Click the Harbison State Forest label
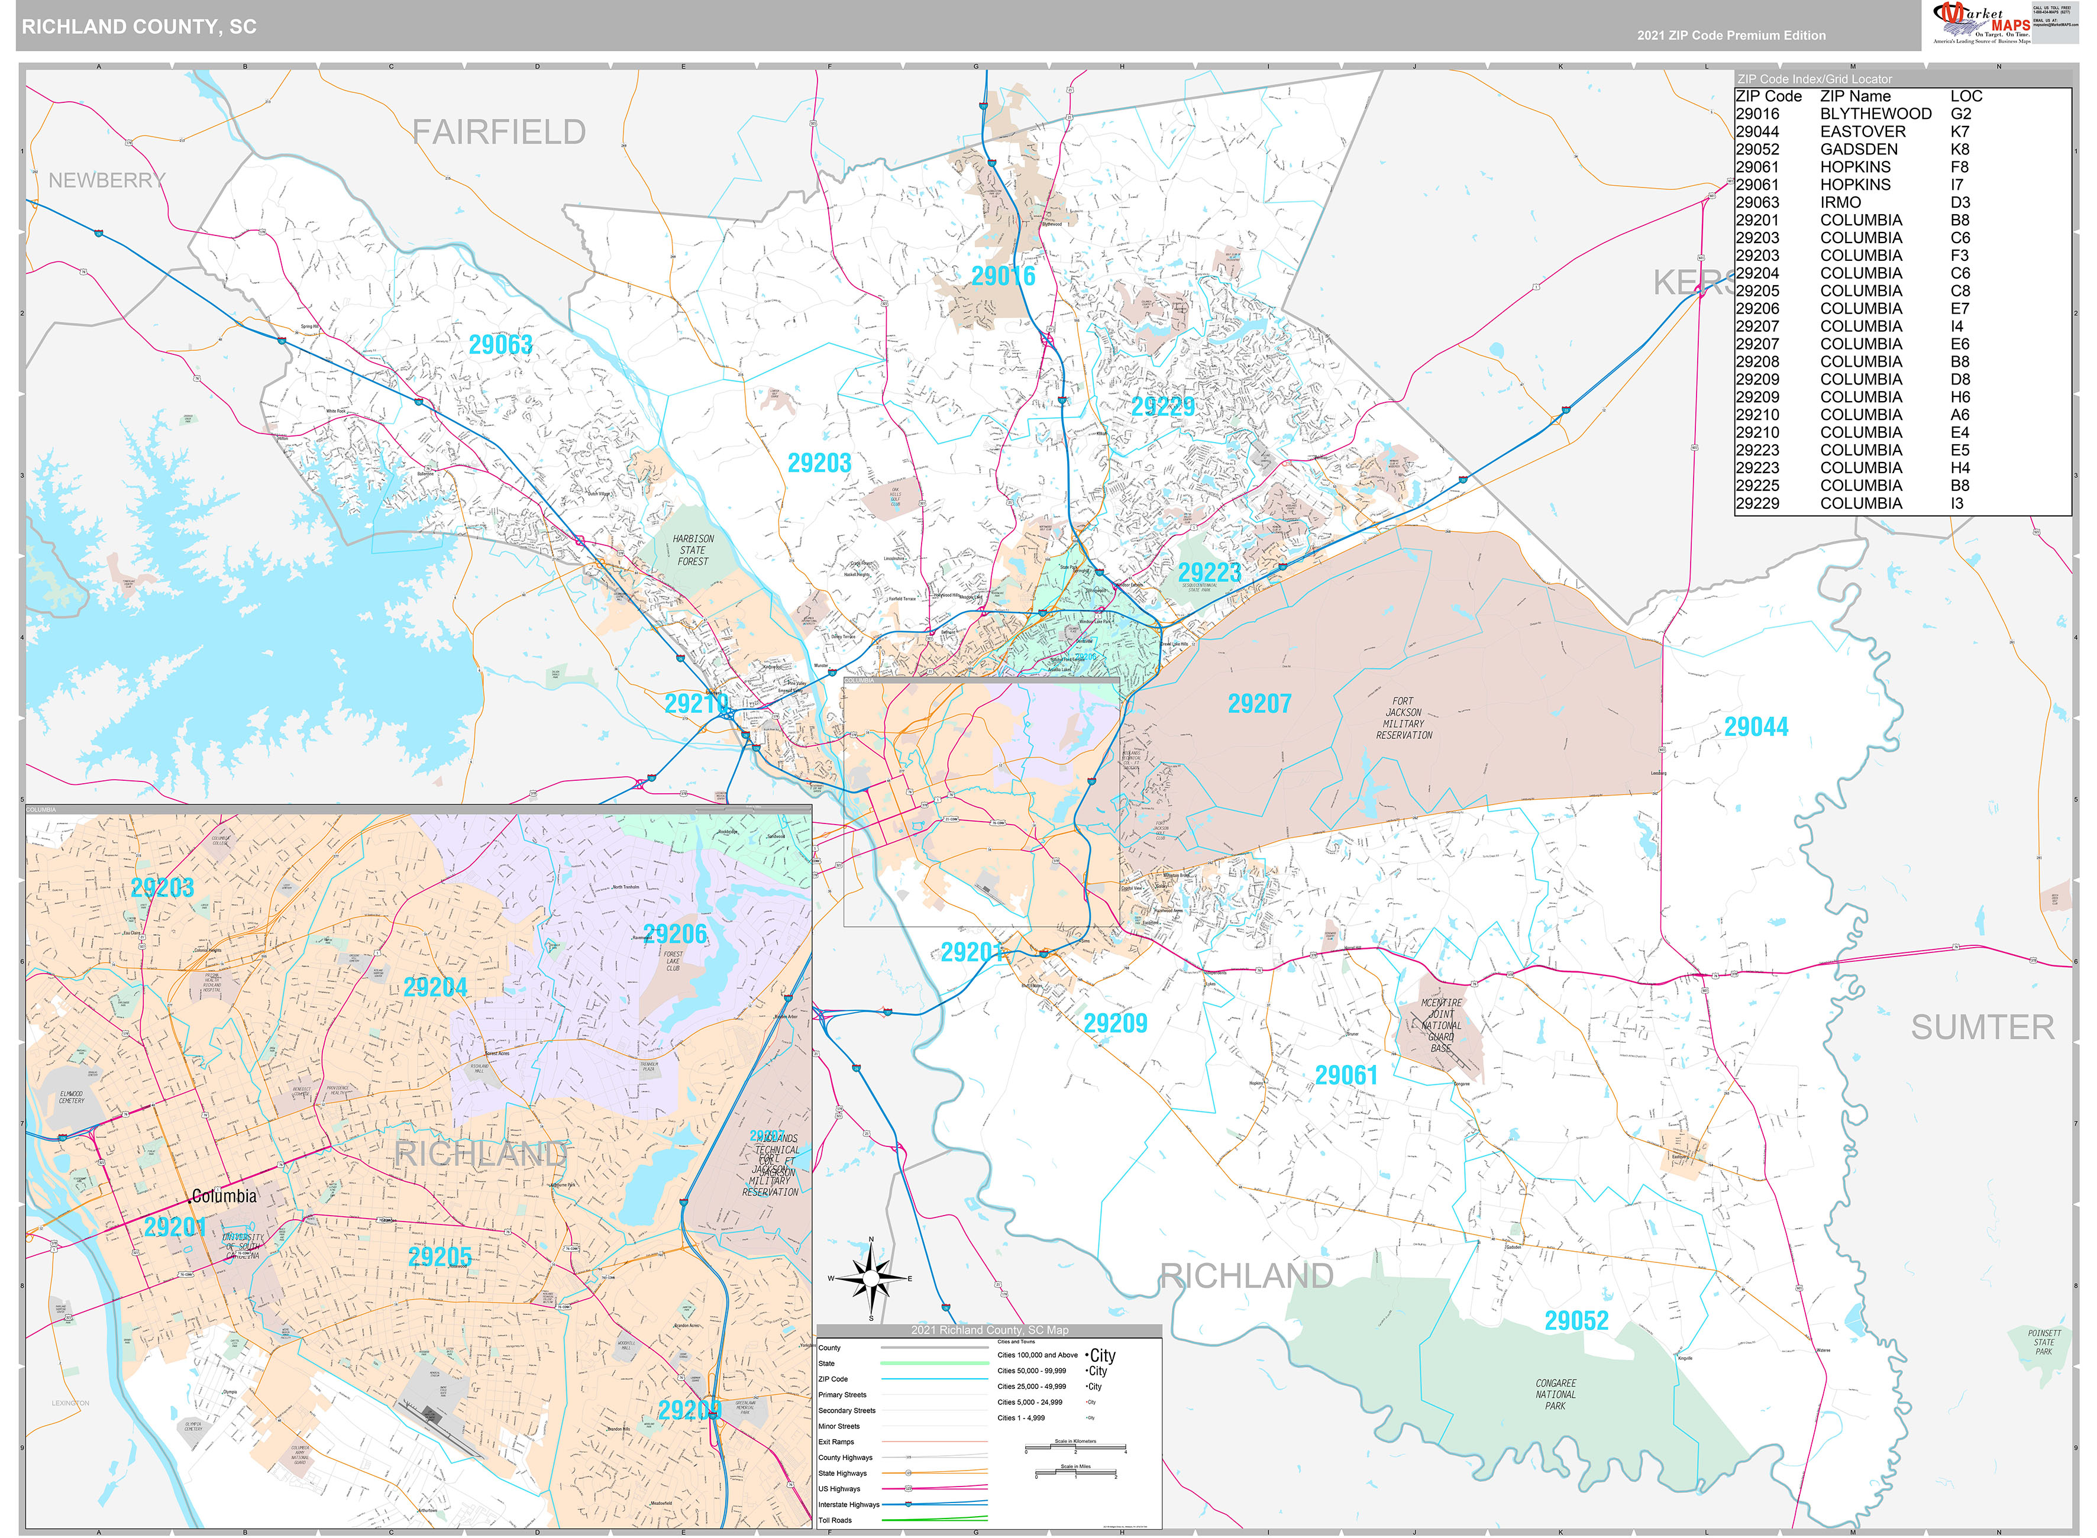Viewport: 2097px width, 1538px height. click(693, 550)
